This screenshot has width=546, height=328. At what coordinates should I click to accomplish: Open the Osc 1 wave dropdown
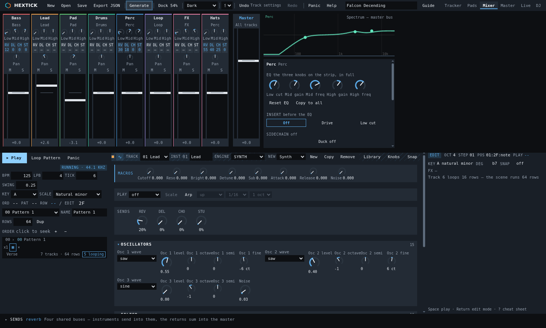[137, 258]
